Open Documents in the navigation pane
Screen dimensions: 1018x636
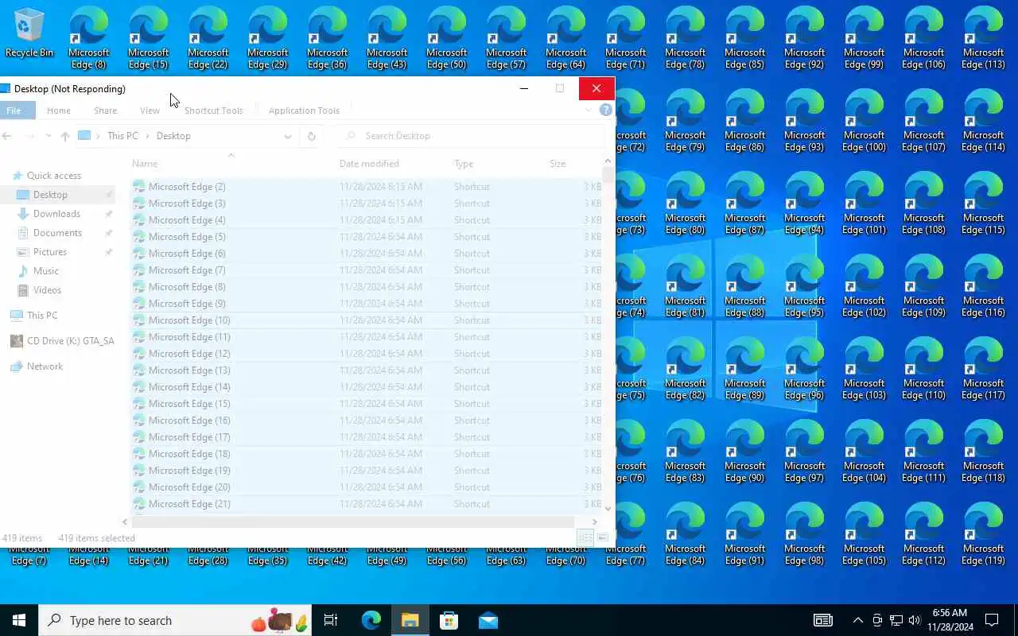click(57, 233)
